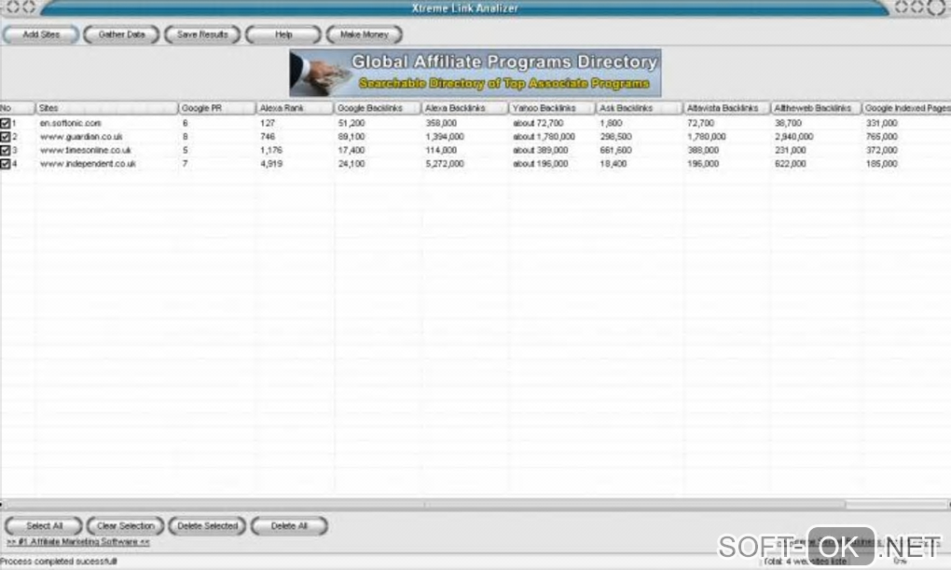This screenshot has height=570, width=951.
Task: Click Alltheweb Backlinks value 2,940,000
Action: coord(794,137)
